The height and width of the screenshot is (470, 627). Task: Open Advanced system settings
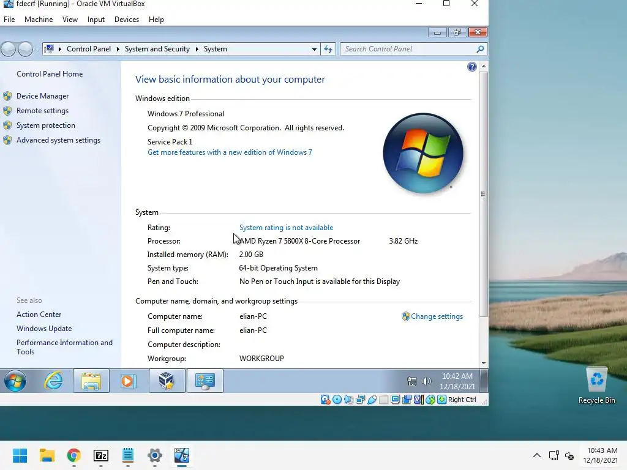tap(58, 140)
